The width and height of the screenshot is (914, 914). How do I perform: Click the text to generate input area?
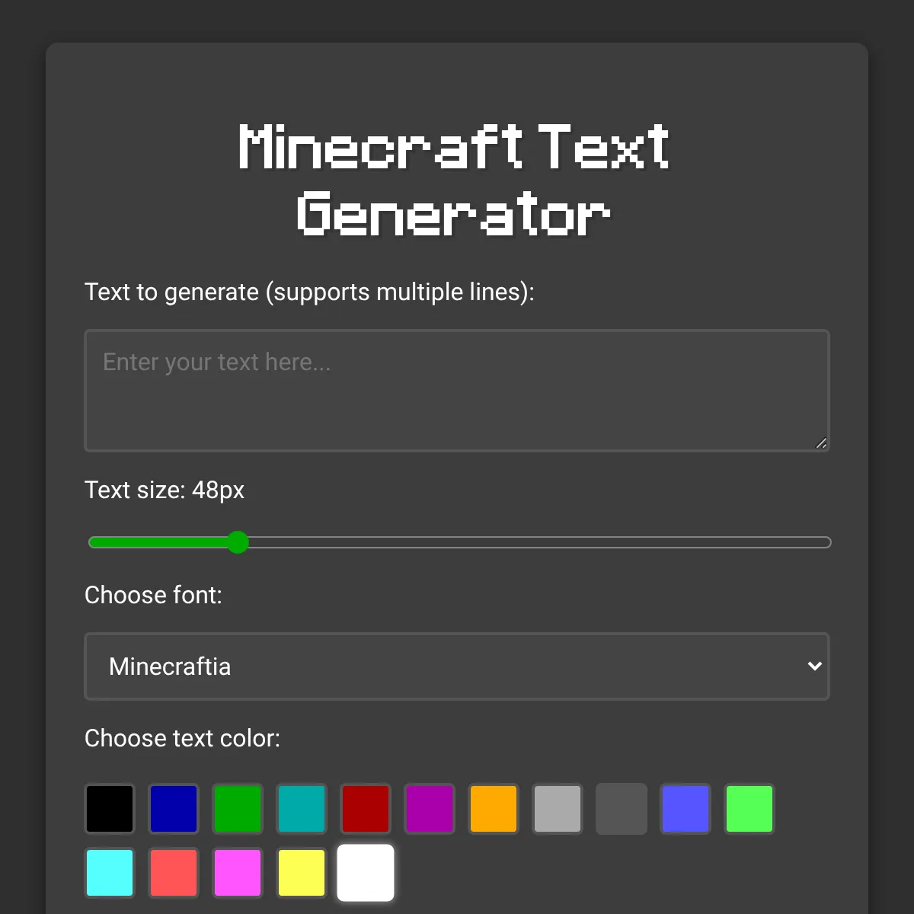pyautogui.click(x=457, y=391)
